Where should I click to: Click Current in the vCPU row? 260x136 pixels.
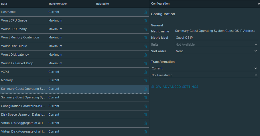click(54, 72)
